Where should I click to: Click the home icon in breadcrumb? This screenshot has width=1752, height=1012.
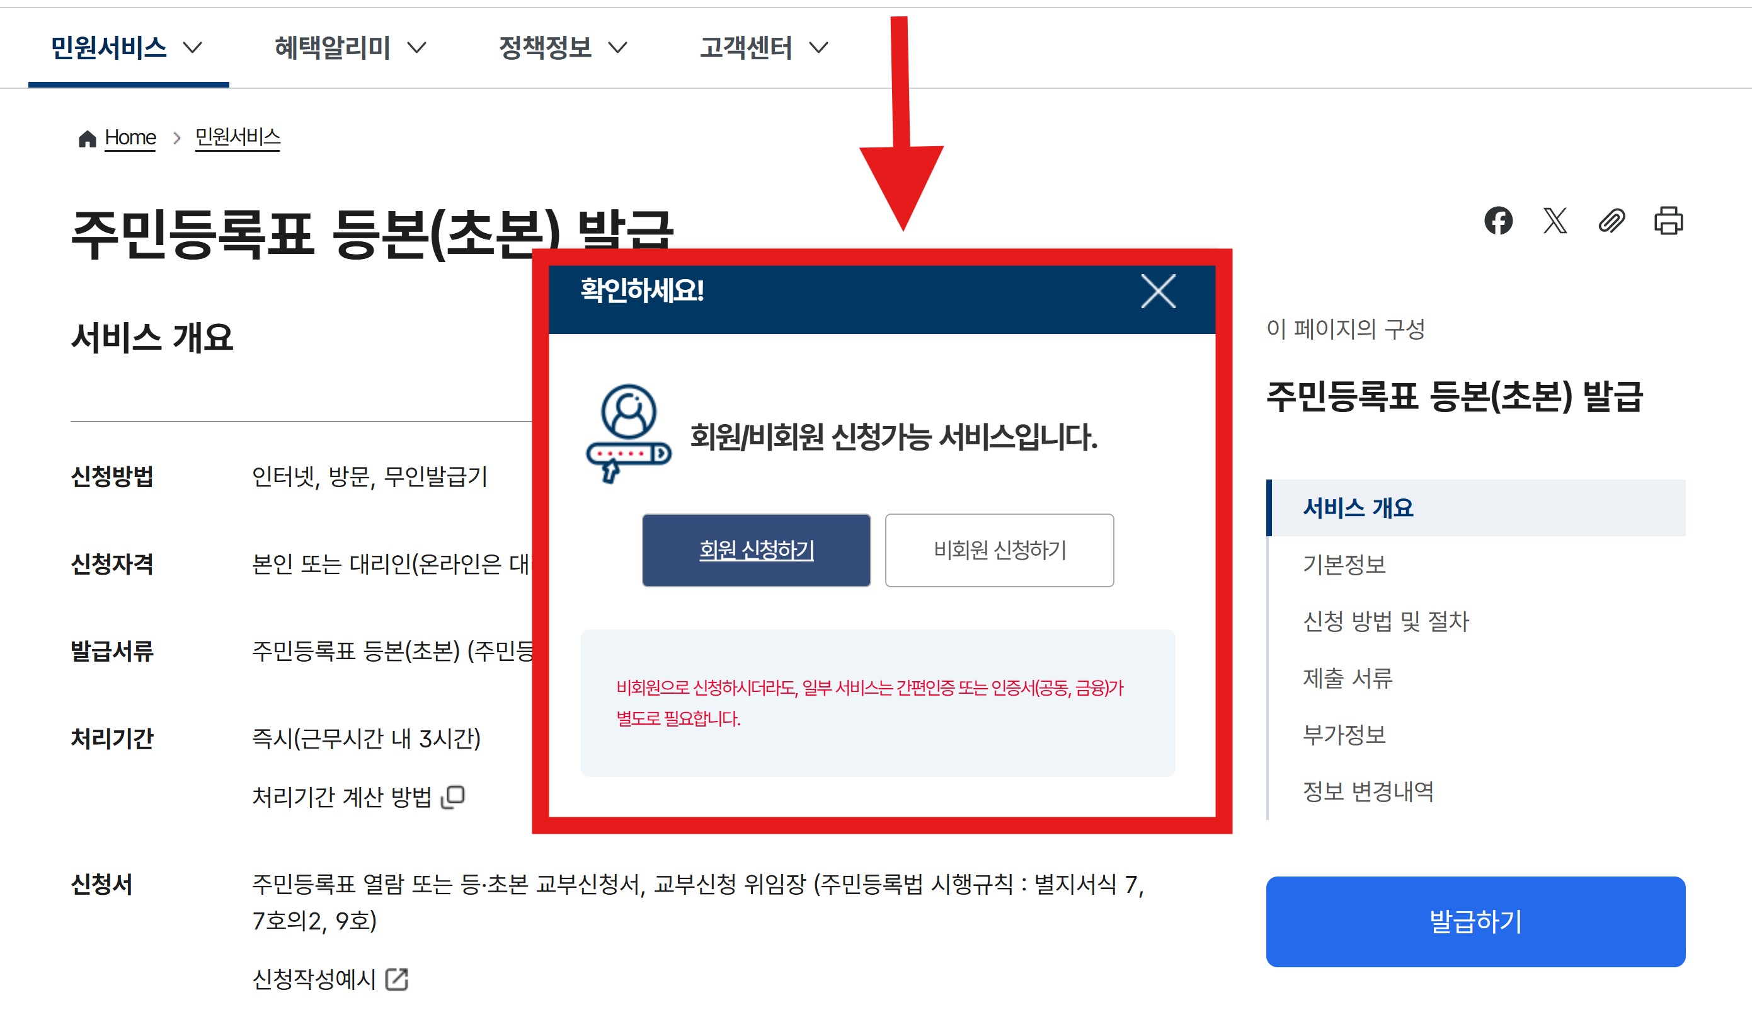[x=87, y=139]
